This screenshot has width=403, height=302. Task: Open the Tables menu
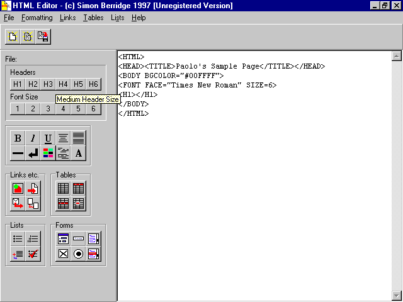[93, 18]
